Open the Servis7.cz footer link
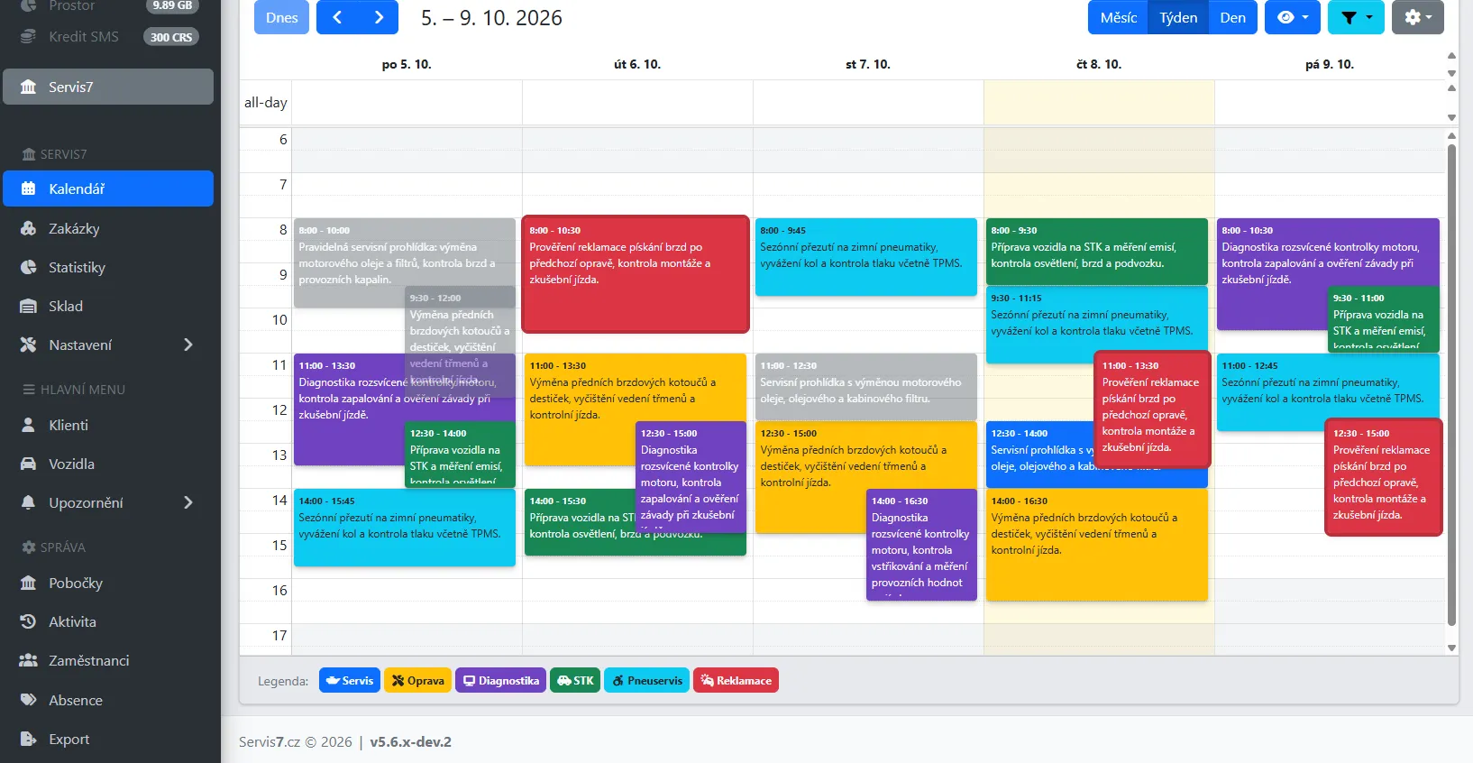This screenshot has height=763, width=1473. pyautogui.click(x=270, y=741)
